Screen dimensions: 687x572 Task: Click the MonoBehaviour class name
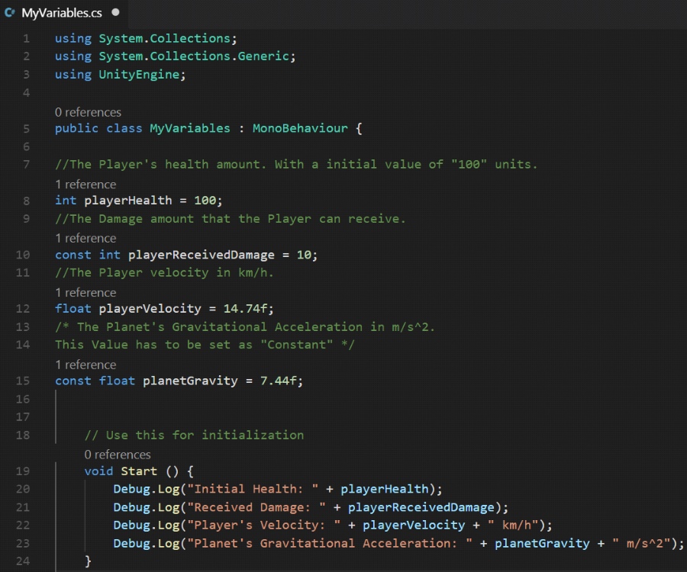(300, 128)
